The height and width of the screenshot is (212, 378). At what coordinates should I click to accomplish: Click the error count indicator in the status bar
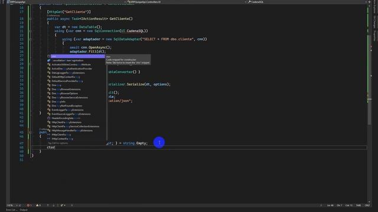tap(29, 206)
